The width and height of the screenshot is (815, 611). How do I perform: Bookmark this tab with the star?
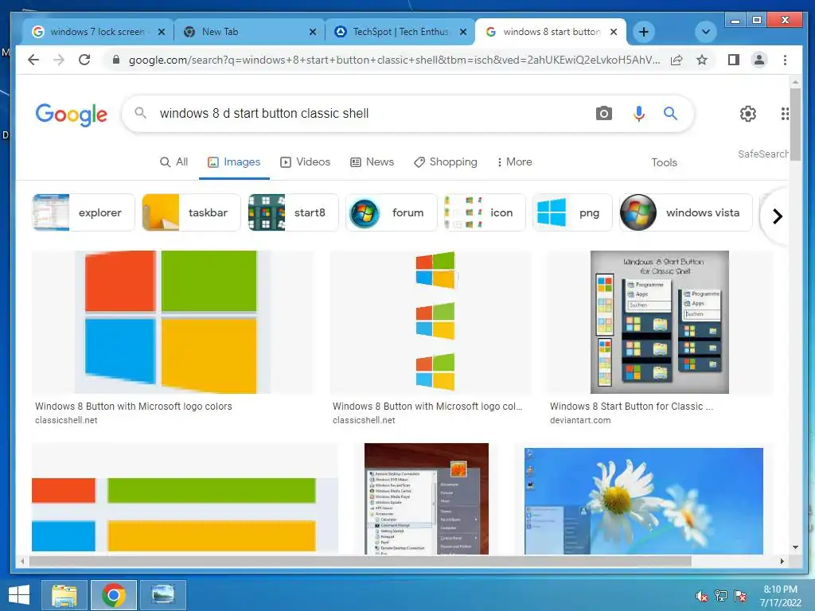[702, 60]
